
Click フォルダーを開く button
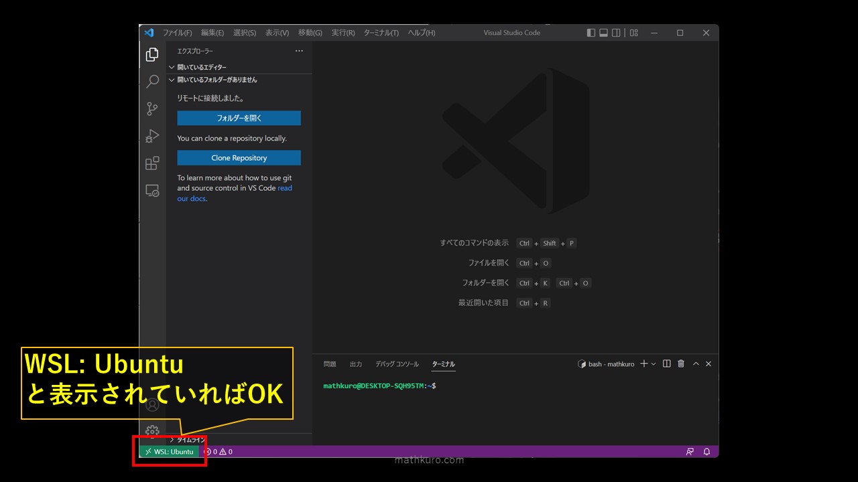(239, 118)
